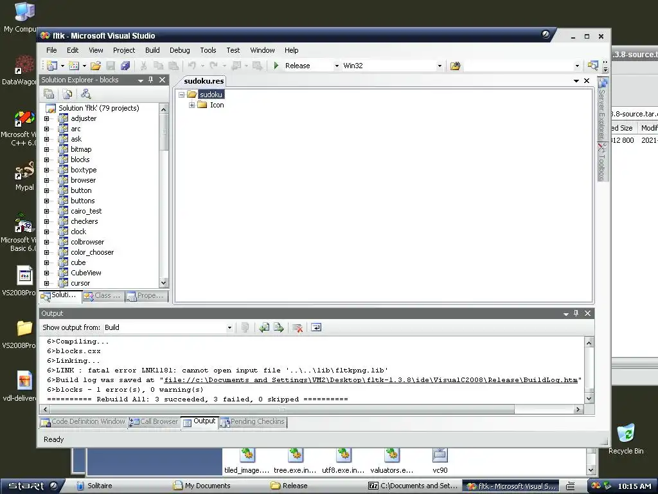Screen dimensions: 658x494
Task: Click Show All Files icon in Solution Explorer
Action: (67, 94)
